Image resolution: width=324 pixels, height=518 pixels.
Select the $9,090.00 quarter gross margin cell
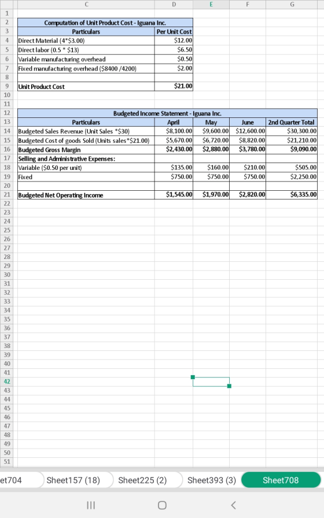coord(292,149)
